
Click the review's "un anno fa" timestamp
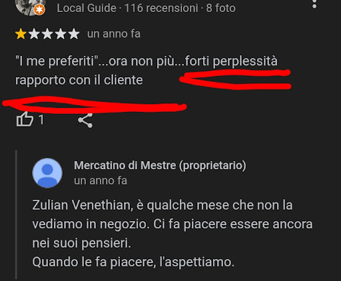coord(114,34)
